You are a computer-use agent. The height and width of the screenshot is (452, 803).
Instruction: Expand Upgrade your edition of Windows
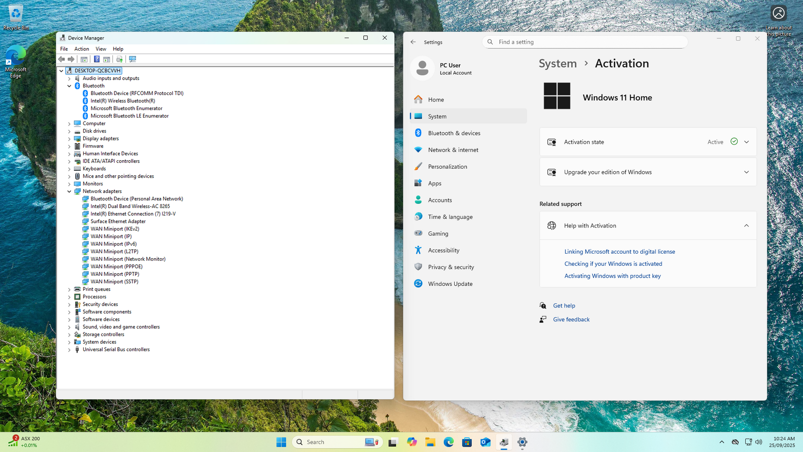[746, 172]
